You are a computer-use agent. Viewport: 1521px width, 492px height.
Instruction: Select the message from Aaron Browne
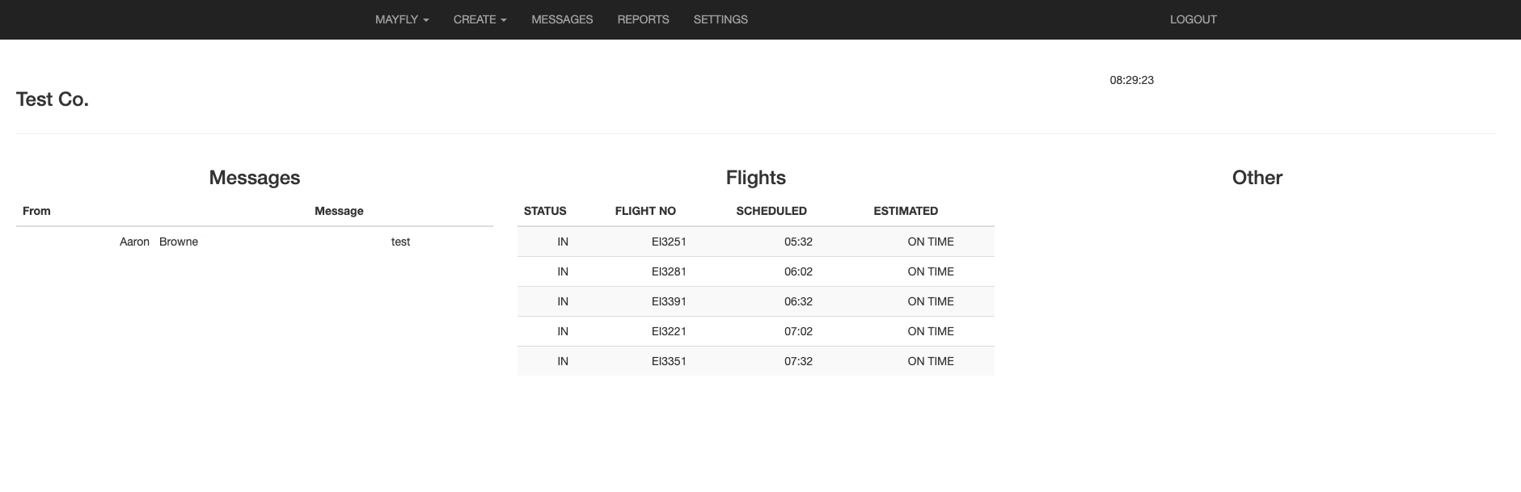click(158, 242)
